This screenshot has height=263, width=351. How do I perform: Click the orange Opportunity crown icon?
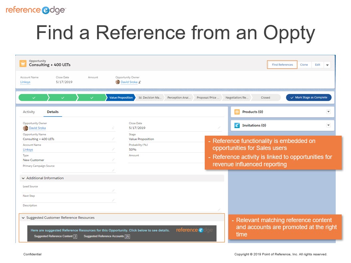click(x=23, y=64)
